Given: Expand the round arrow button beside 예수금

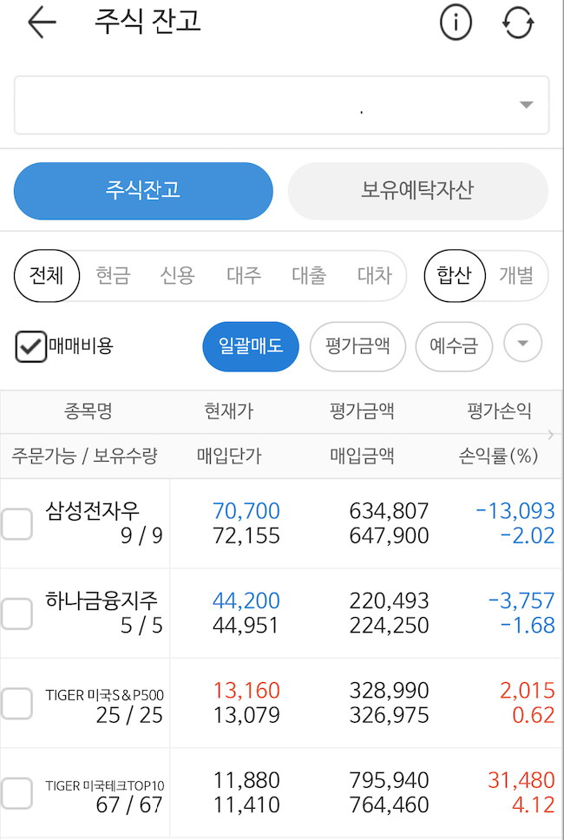Looking at the screenshot, I should (522, 344).
